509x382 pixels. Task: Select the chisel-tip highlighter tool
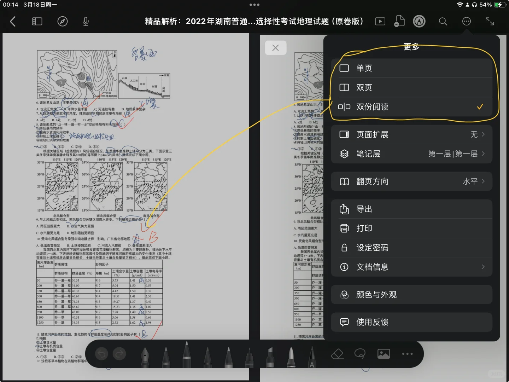point(270,357)
